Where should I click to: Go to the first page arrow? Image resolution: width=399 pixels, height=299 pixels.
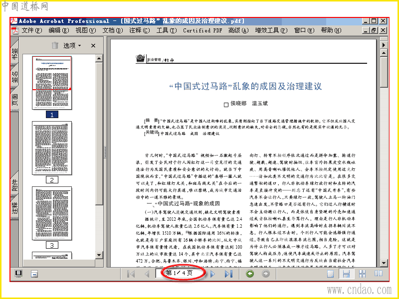coord(131,274)
